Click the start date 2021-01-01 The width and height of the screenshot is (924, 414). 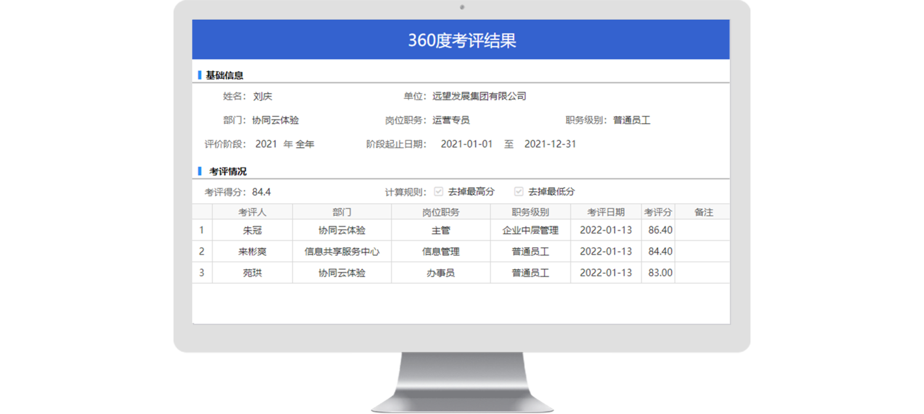[466, 144]
